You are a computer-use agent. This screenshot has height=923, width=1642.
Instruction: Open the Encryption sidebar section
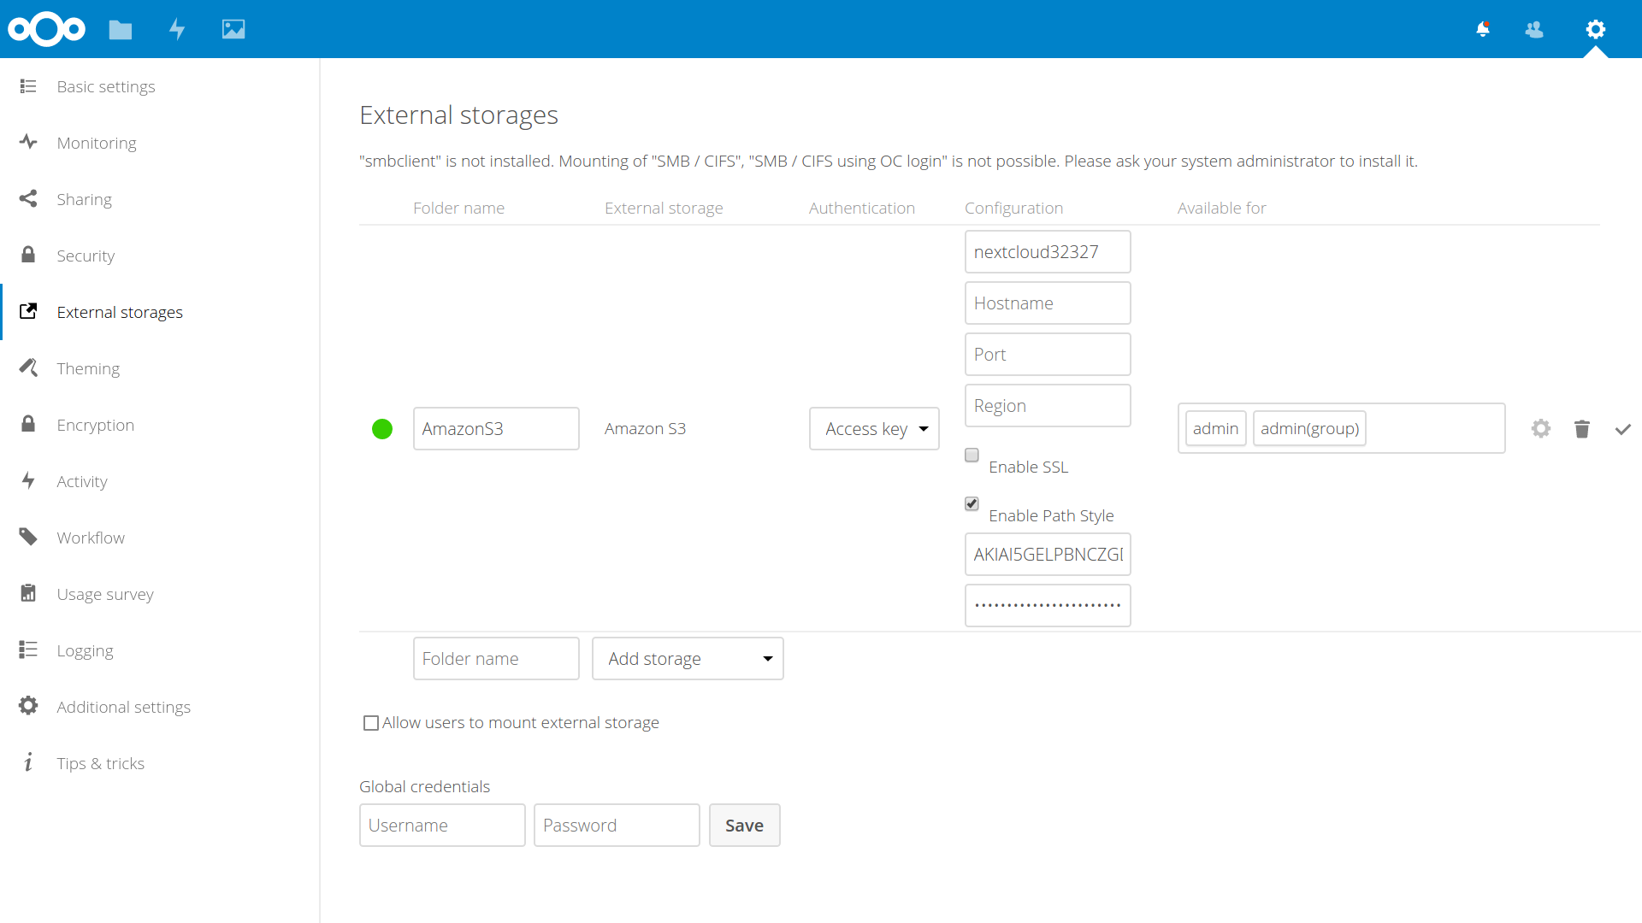point(95,425)
